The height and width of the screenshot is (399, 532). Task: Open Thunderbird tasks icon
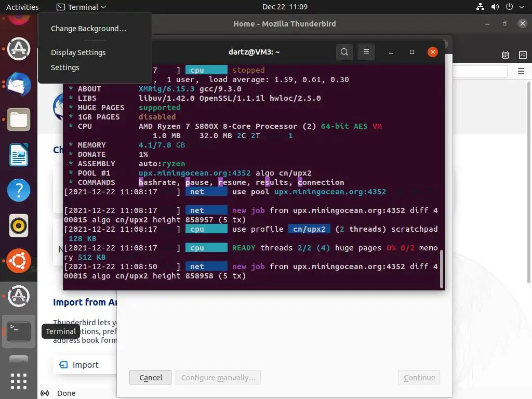coord(523,55)
